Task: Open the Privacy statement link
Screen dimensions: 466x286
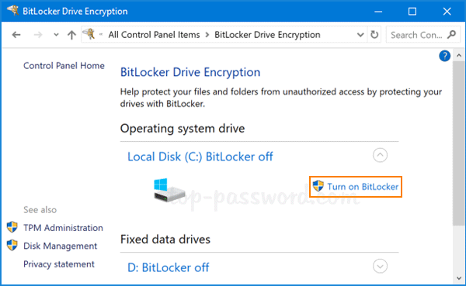Action: [59, 264]
